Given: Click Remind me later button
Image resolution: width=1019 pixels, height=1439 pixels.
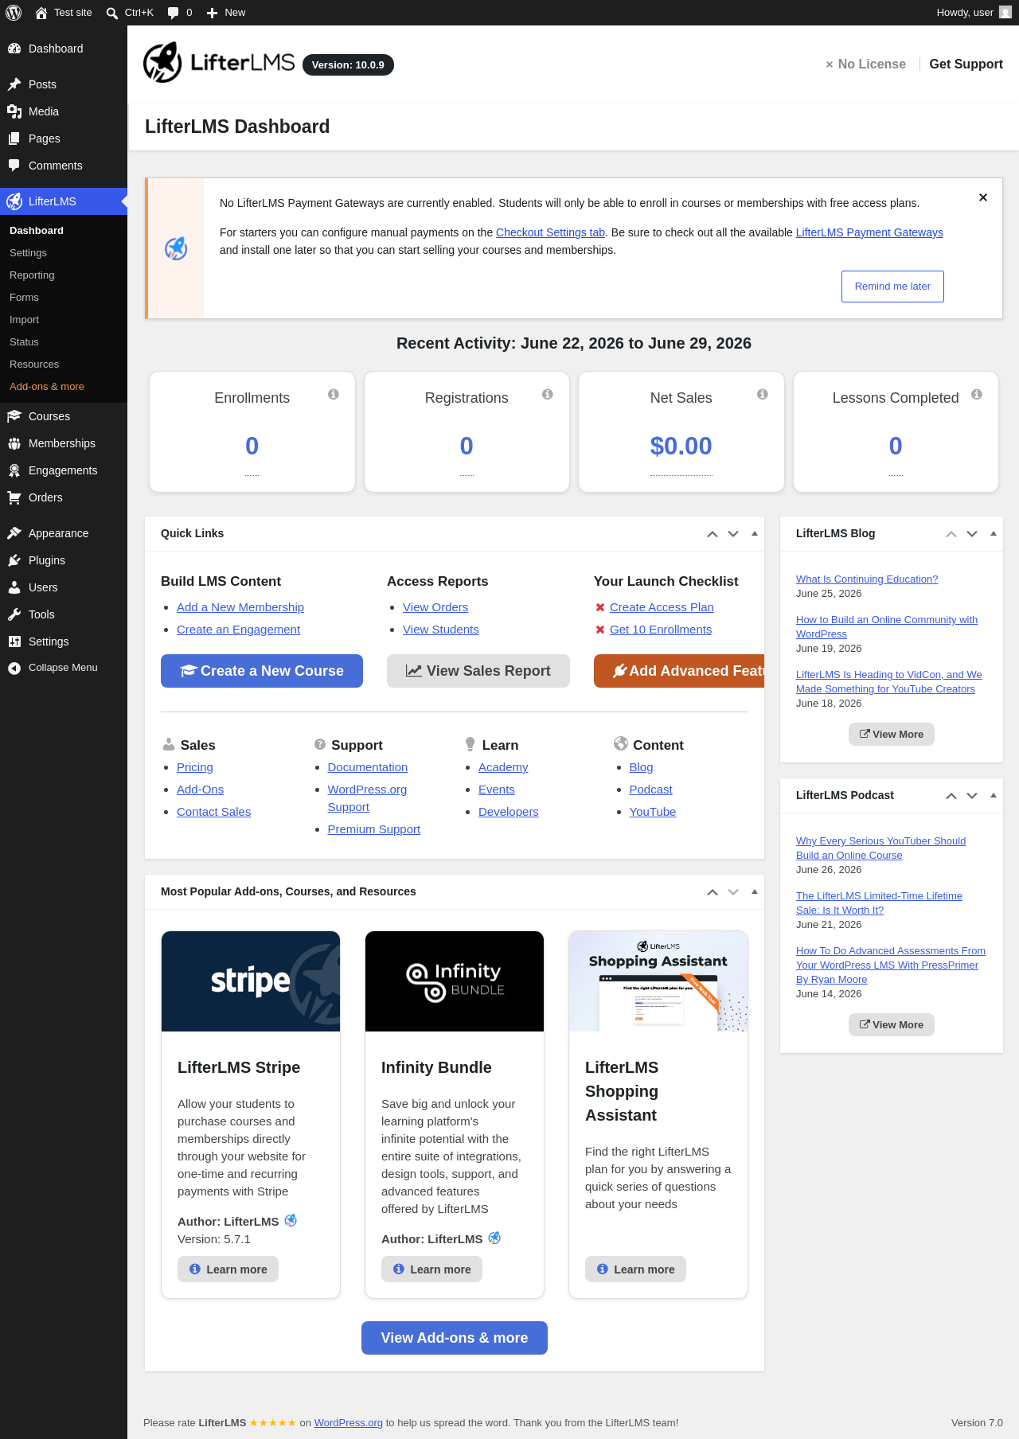Looking at the screenshot, I should pos(892,287).
